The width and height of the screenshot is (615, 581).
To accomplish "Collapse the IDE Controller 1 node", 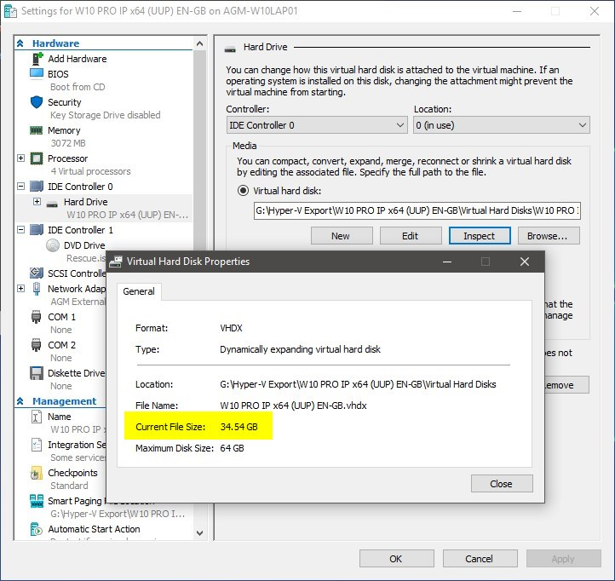I will pyautogui.click(x=21, y=230).
